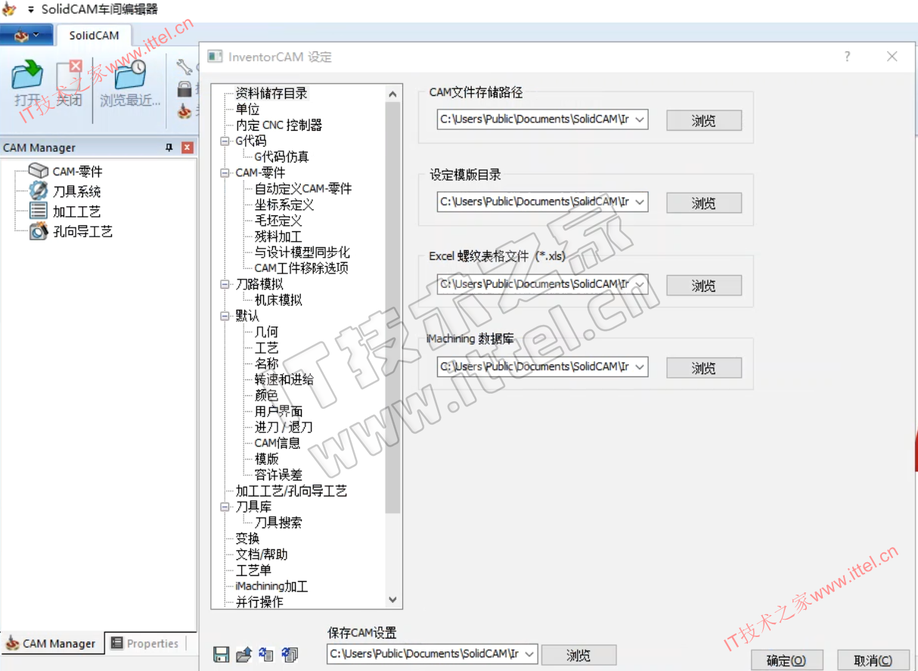
Task: Click the 打开 open folder ribbon icon
Action: [x=27, y=76]
